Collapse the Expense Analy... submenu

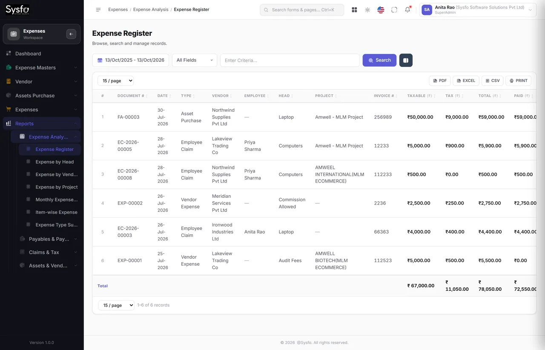46,137
